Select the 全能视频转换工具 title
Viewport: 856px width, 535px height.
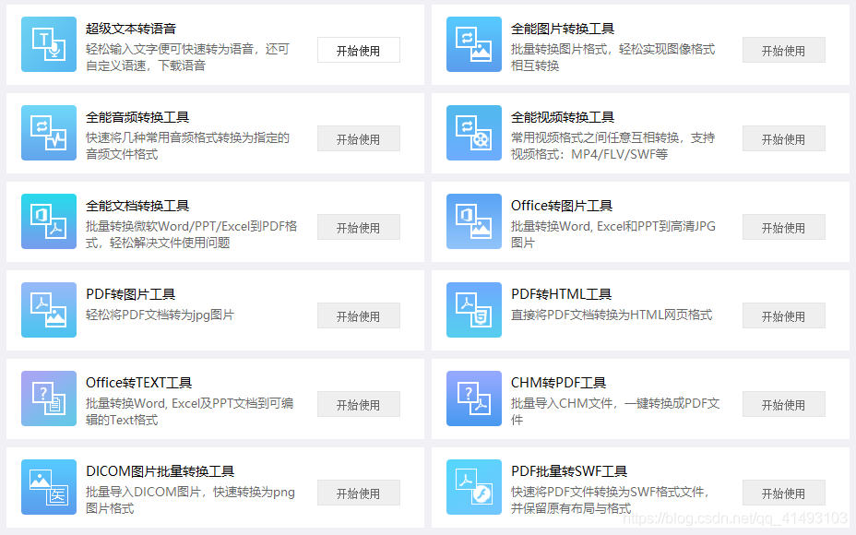[x=563, y=117]
